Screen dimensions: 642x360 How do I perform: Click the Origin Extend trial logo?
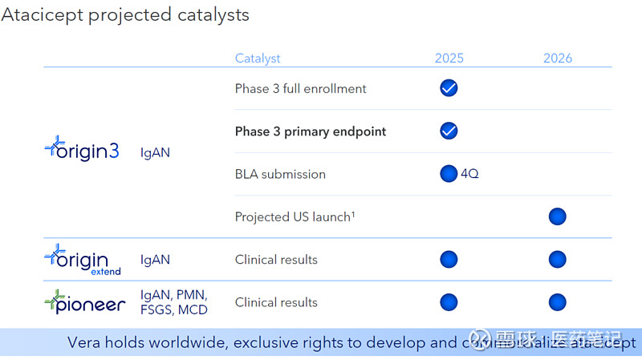pyautogui.click(x=82, y=260)
